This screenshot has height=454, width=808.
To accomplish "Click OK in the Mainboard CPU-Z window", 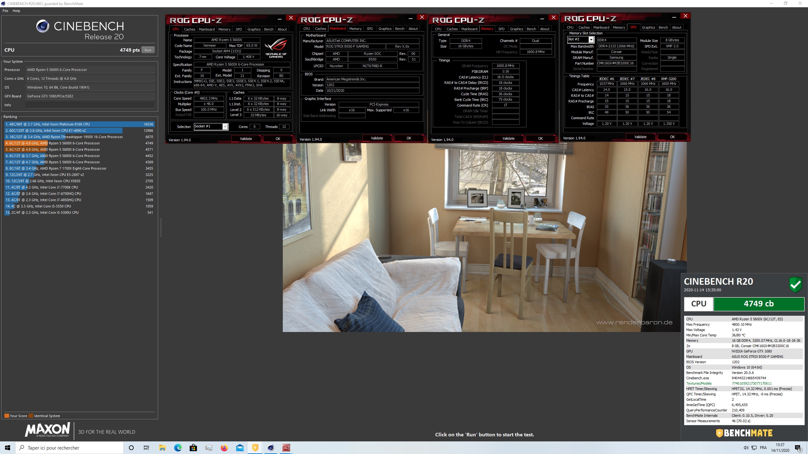I will tap(409, 138).
